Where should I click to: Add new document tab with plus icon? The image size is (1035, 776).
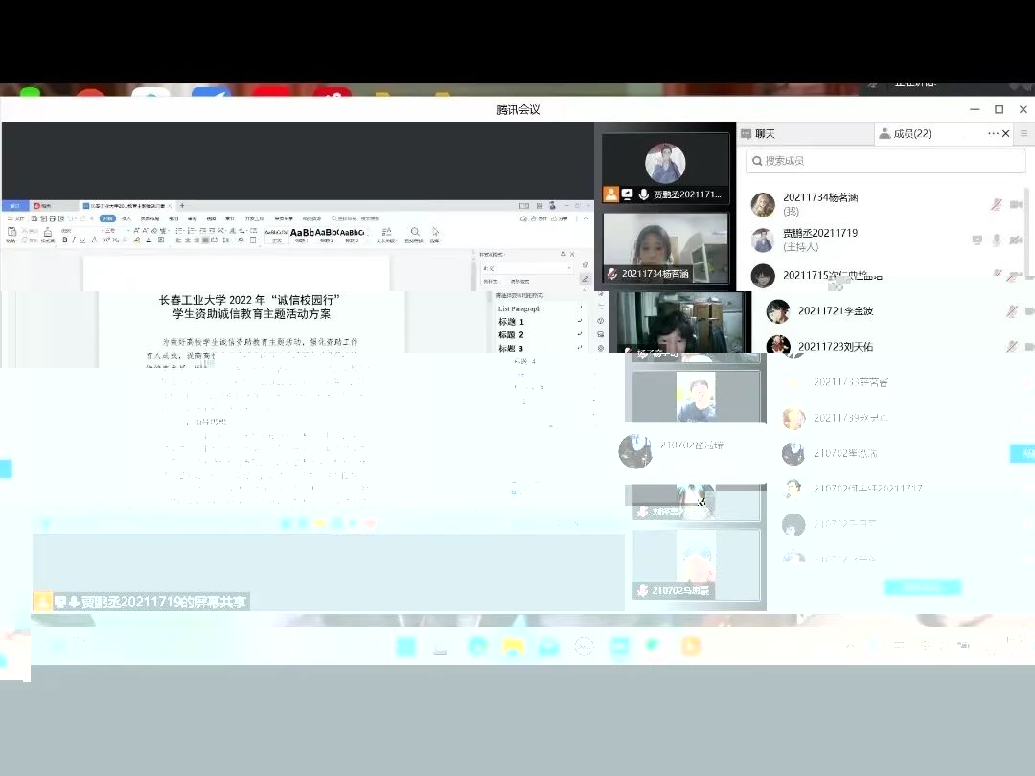182,206
